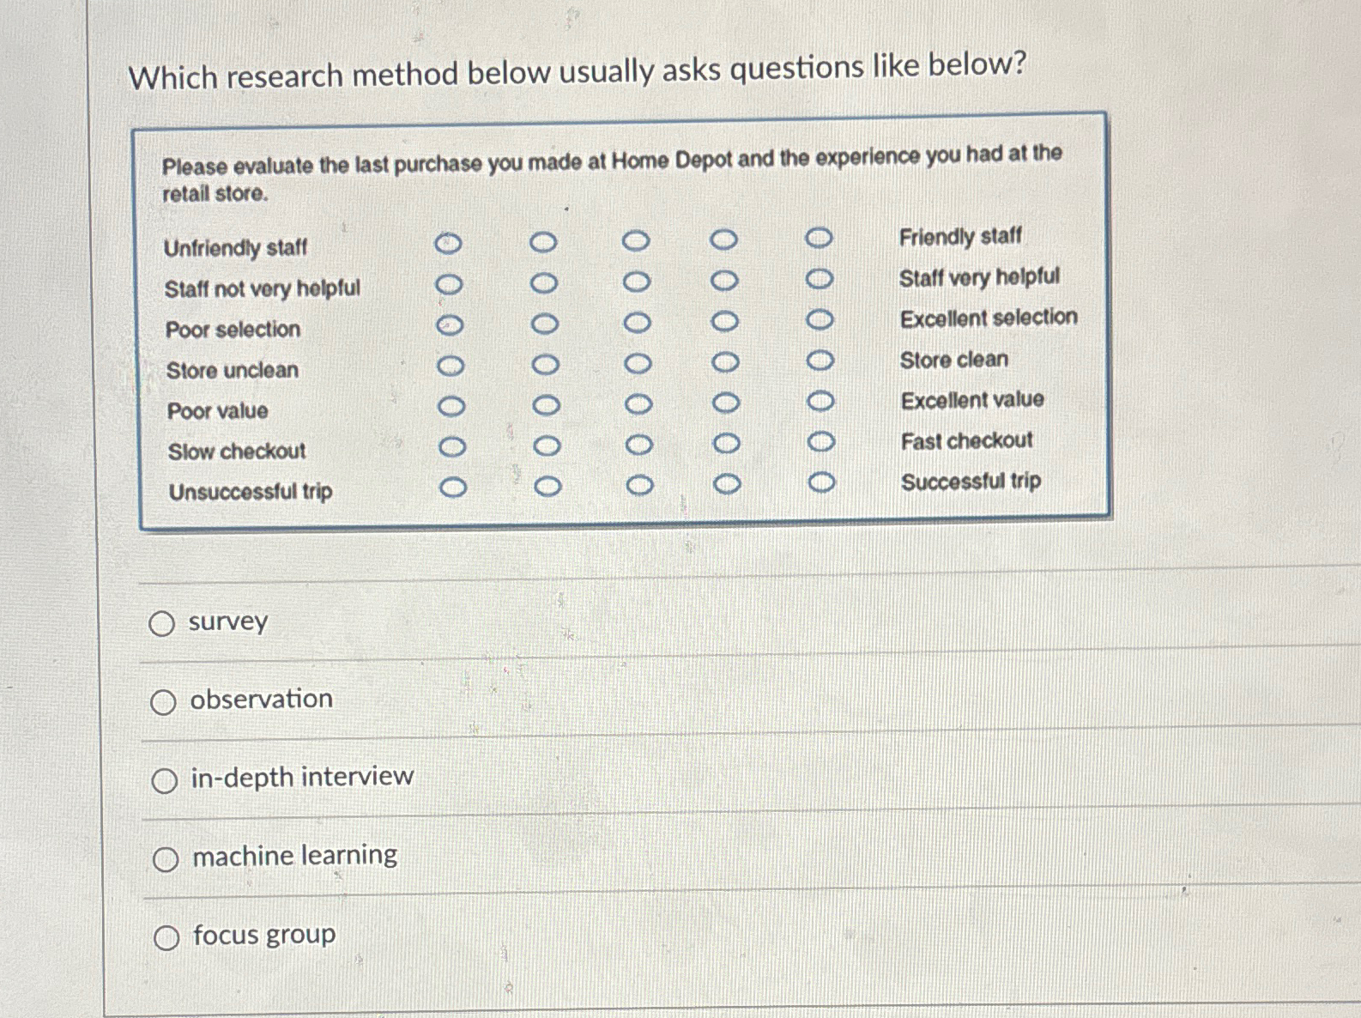Select the in-depth interview answer option
Viewport: 1361px width, 1018px height.
pyautogui.click(x=164, y=779)
